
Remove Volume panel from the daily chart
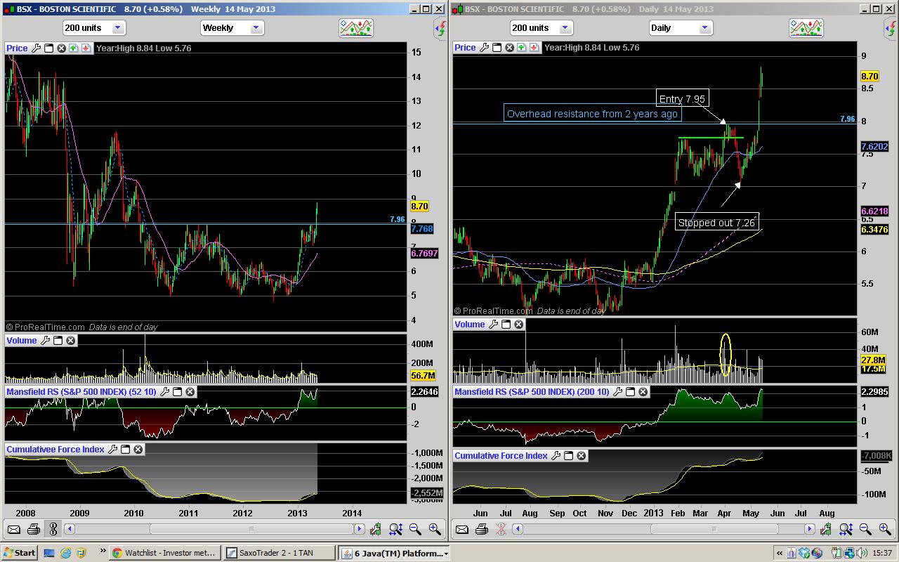[518, 324]
